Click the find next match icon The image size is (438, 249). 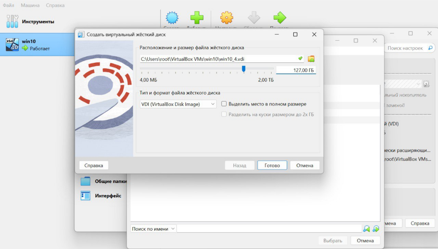pos(376,229)
